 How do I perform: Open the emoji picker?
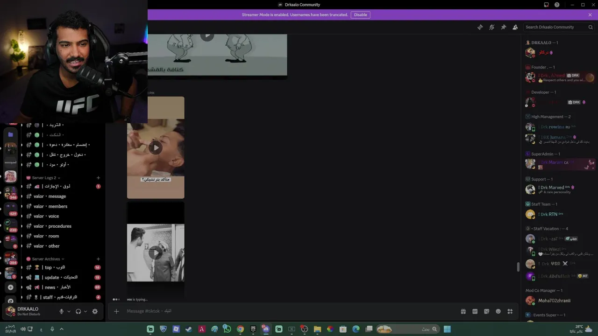(x=498, y=311)
